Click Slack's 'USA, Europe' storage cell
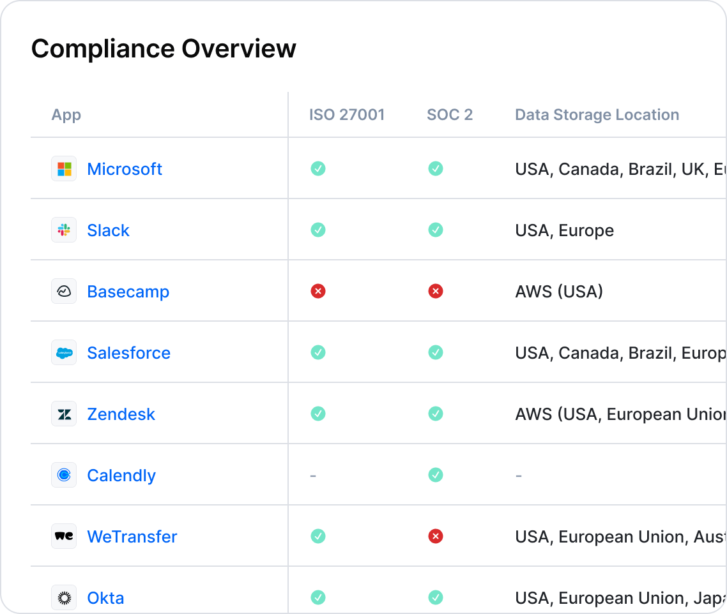Viewport: 727px width, 614px height. [x=564, y=231]
